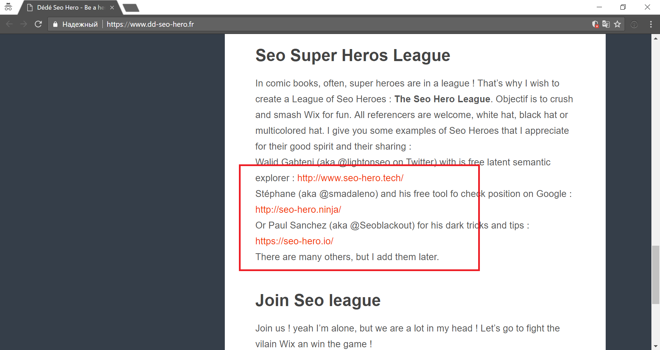Viewport: 660px width, 350px height.
Task: Restore down the browser window
Action: pos(623,7)
